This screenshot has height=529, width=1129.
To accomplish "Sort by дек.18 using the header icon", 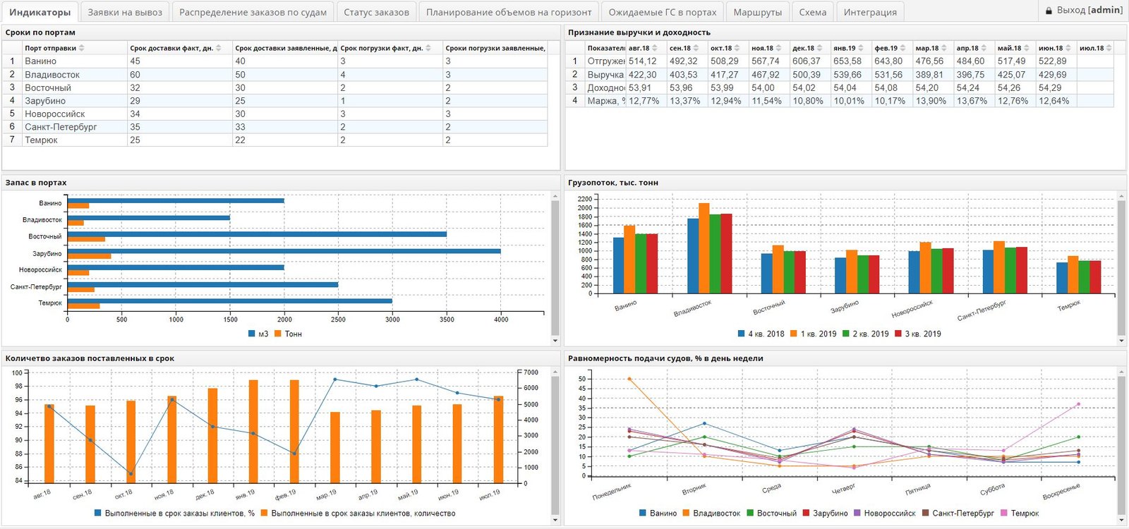I will pyautogui.click(x=819, y=48).
